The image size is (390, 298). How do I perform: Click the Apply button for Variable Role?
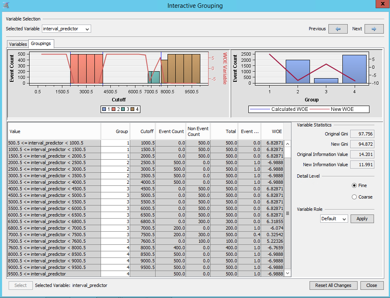pos(362,219)
